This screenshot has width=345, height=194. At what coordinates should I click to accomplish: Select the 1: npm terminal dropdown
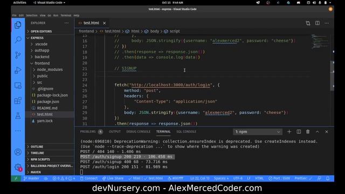(x=258, y=131)
